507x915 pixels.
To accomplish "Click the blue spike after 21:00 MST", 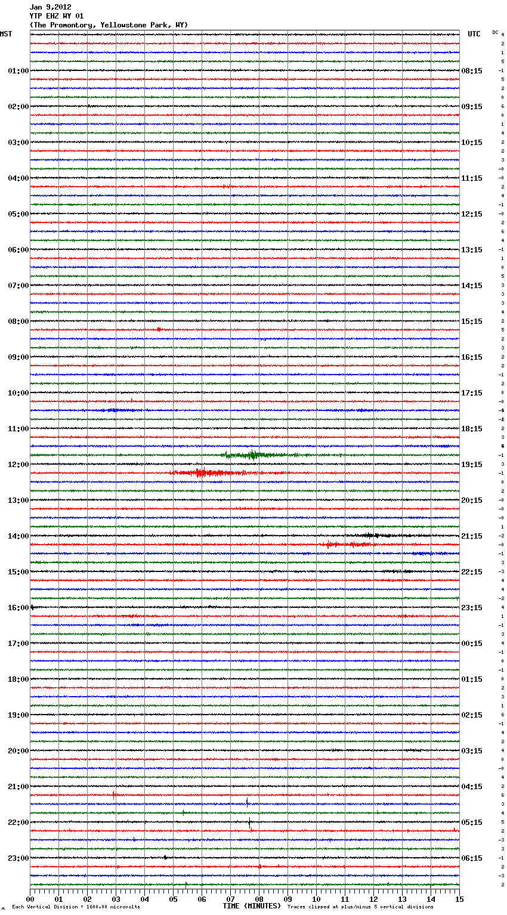I will (247, 802).
